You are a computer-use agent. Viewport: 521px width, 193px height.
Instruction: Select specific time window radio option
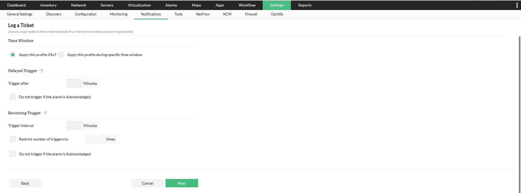pos(61,55)
